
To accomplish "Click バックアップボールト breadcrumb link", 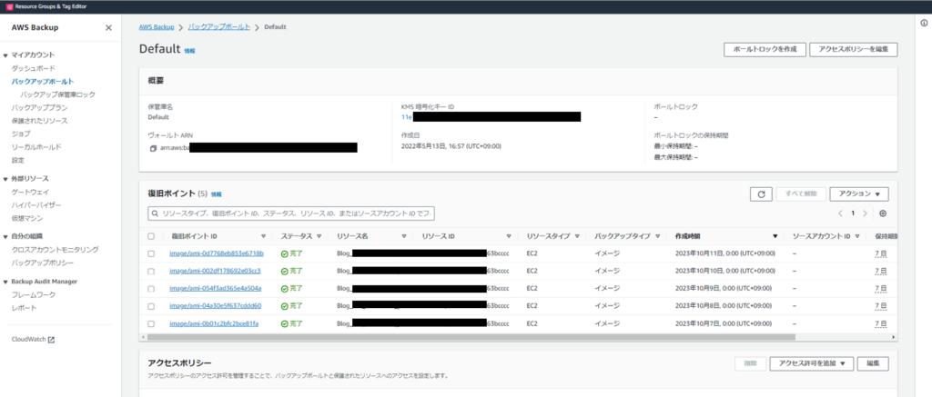I will coord(219,27).
